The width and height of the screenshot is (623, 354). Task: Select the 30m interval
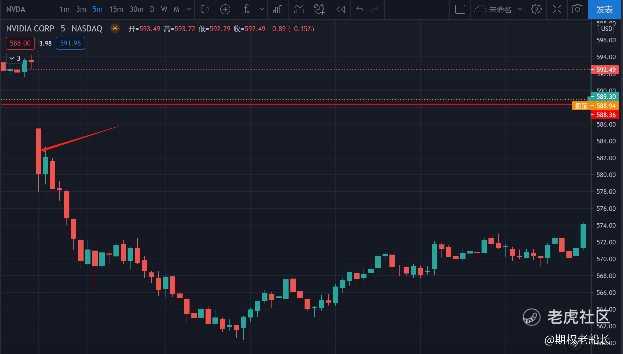click(x=136, y=9)
